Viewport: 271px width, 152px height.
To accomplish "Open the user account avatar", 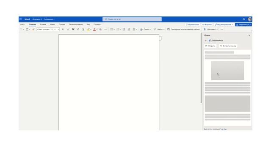I will [x=249, y=19].
